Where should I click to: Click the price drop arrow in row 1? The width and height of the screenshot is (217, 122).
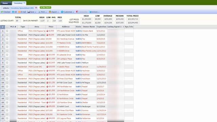(47, 31)
